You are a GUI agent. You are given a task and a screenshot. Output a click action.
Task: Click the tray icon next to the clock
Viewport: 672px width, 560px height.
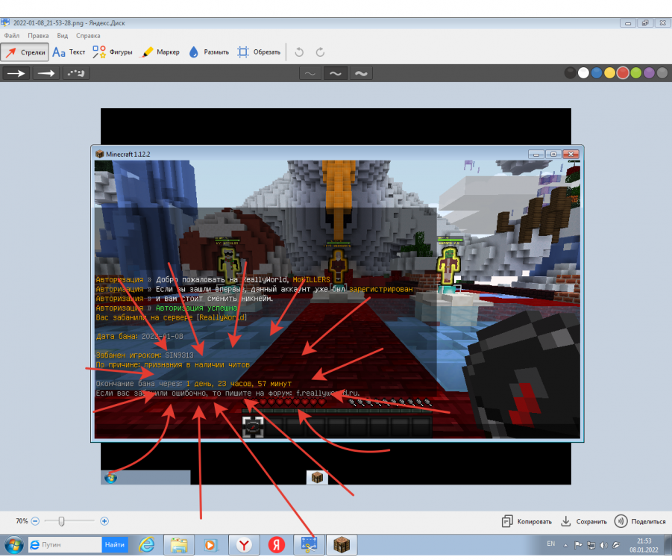(x=616, y=545)
